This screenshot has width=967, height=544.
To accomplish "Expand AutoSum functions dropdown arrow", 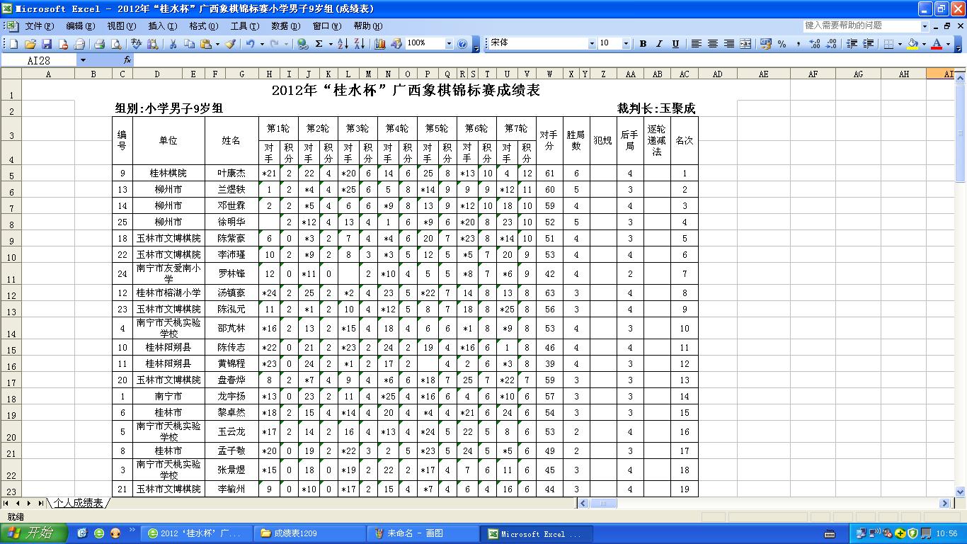I will point(331,43).
